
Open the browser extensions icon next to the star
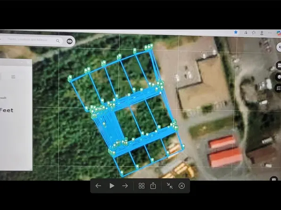(x=246, y=32)
